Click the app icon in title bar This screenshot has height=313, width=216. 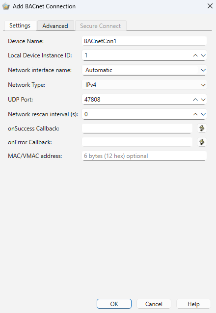coord(6,6)
